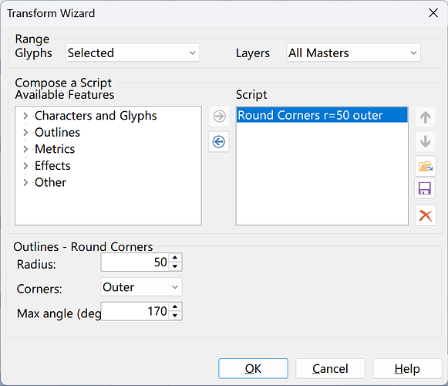Select the Metrics feature item
The width and height of the screenshot is (448, 386).
tap(55, 149)
